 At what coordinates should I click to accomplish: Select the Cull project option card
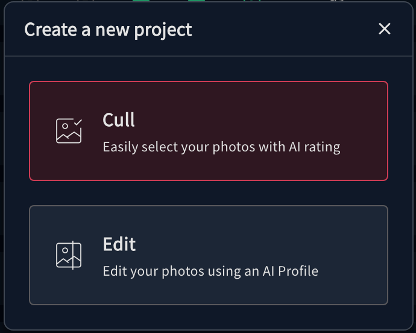[x=209, y=131]
